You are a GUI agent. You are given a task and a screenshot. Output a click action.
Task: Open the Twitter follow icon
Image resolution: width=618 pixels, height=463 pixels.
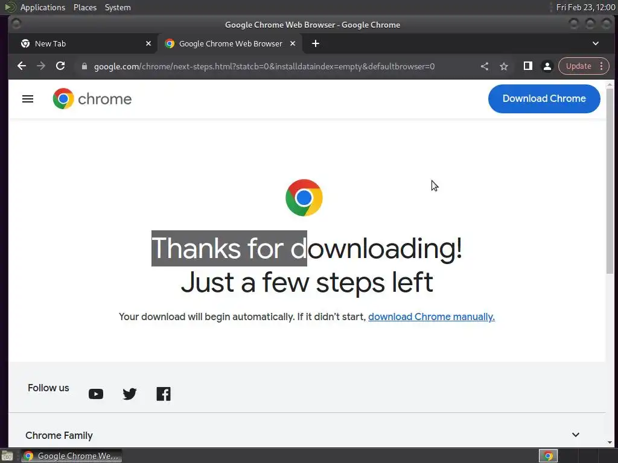click(x=130, y=394)
